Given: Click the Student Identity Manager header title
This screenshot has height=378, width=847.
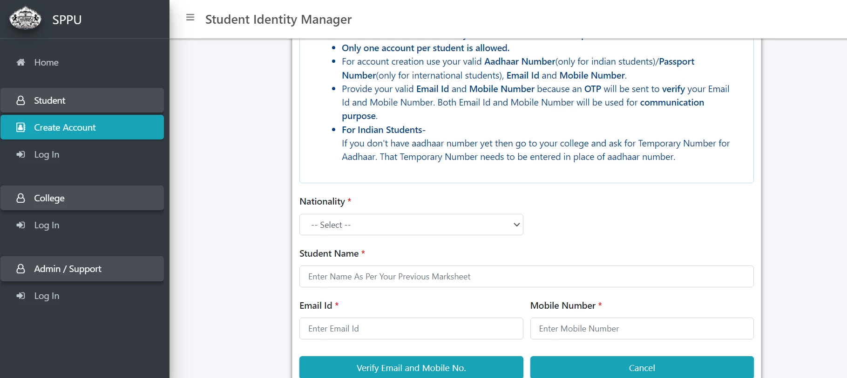Looking at the screenshot, I should (278, 20).
